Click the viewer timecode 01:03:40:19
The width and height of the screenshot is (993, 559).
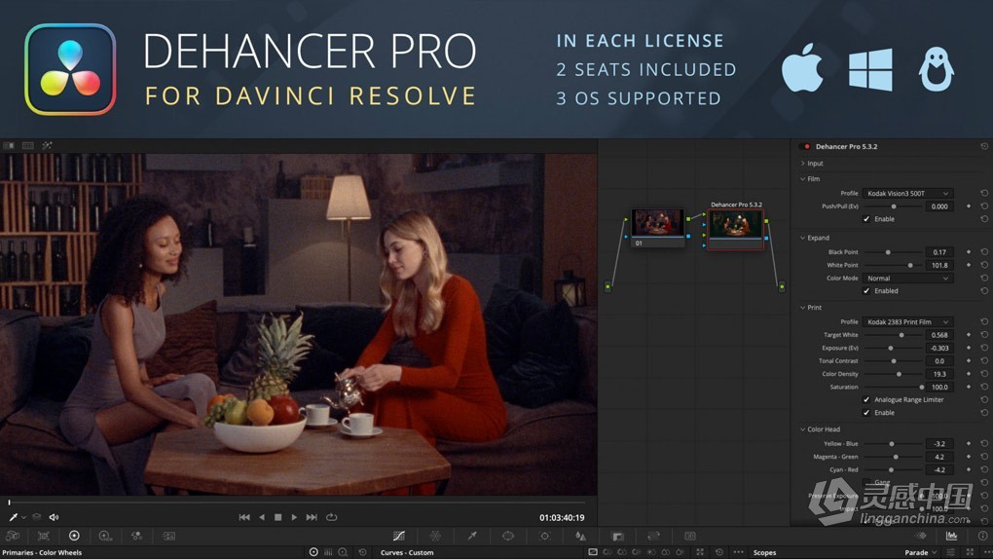[562, 518]
